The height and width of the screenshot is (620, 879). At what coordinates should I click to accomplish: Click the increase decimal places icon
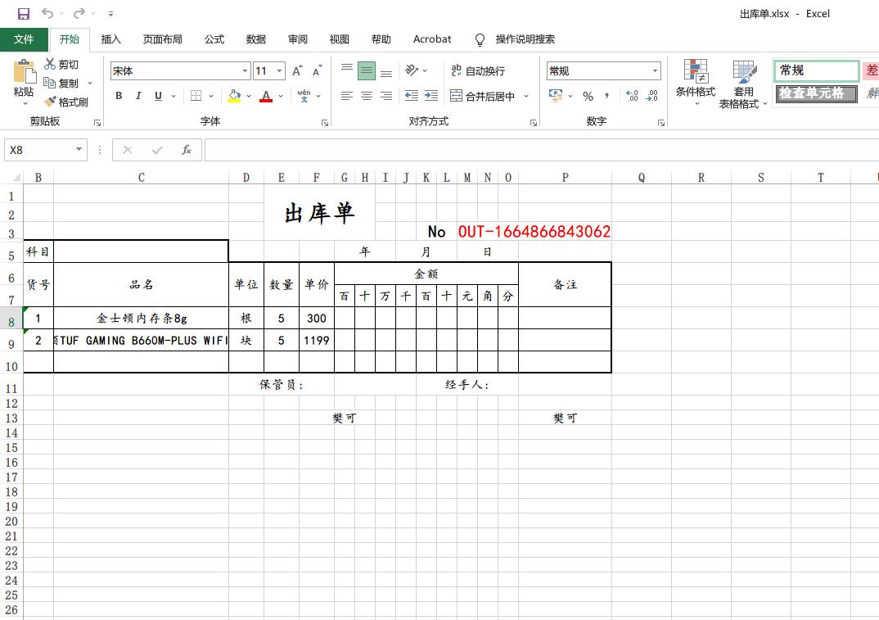pyautogui.click(x=632, y=96)
